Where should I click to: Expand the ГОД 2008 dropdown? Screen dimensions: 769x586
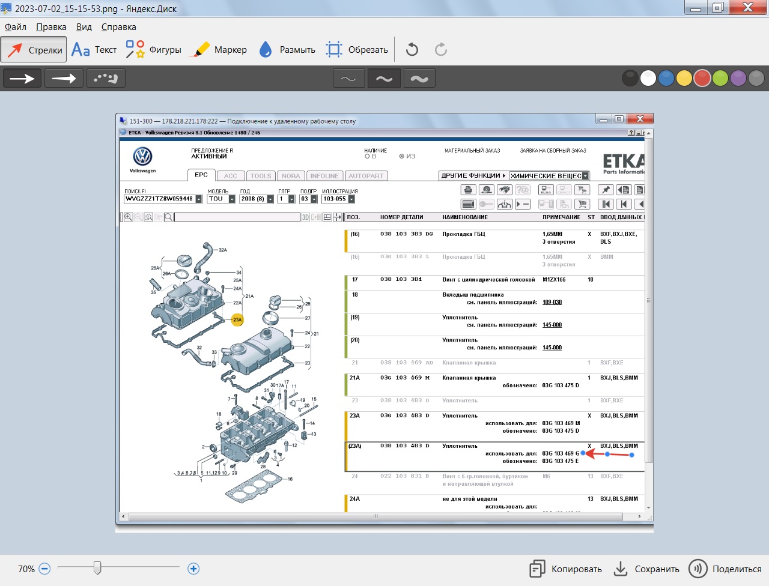point(270,199)
